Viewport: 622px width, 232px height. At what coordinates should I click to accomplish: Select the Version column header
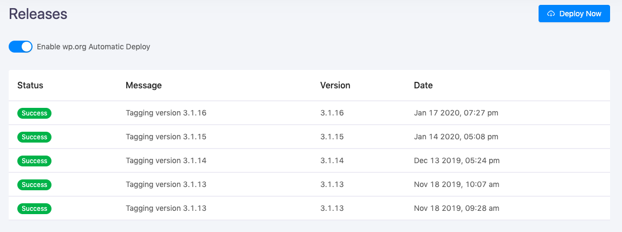pos(335,85)
